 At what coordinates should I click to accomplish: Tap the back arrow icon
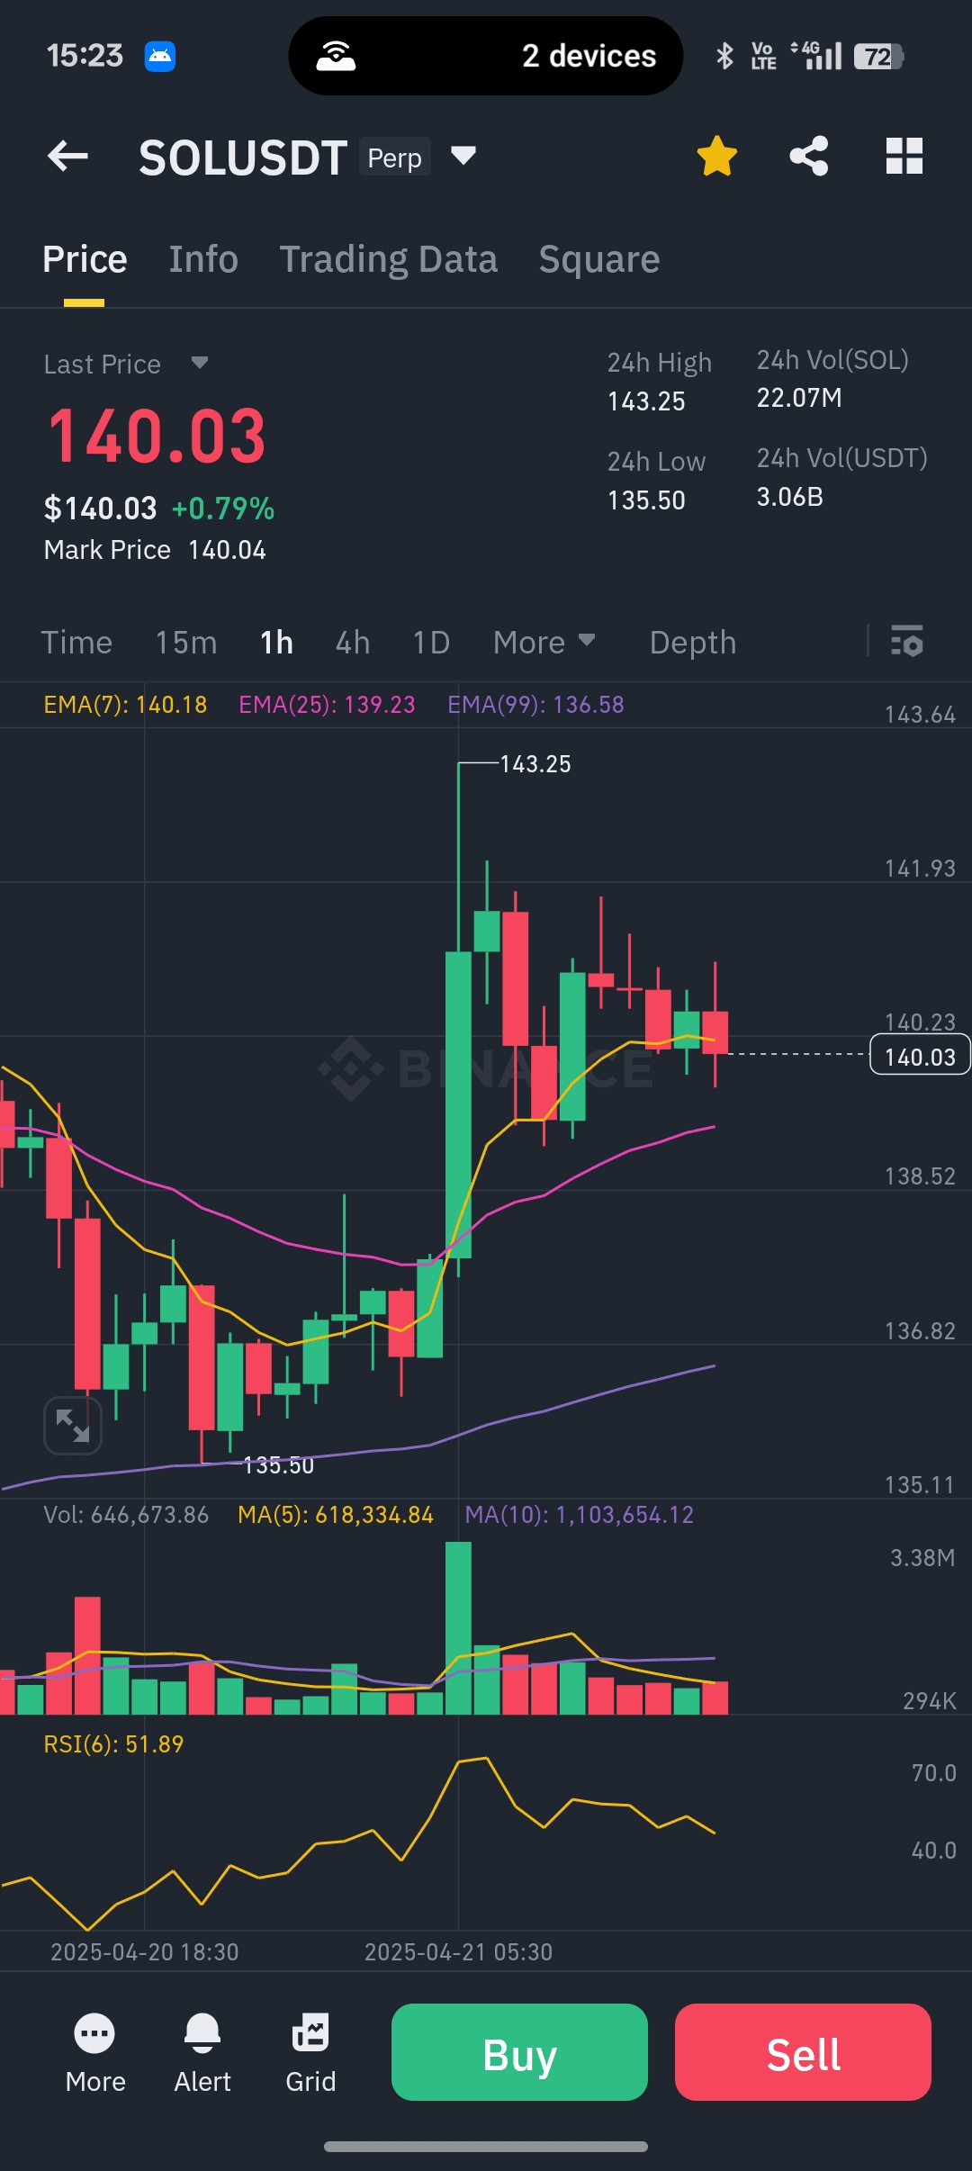coord(67,157)
